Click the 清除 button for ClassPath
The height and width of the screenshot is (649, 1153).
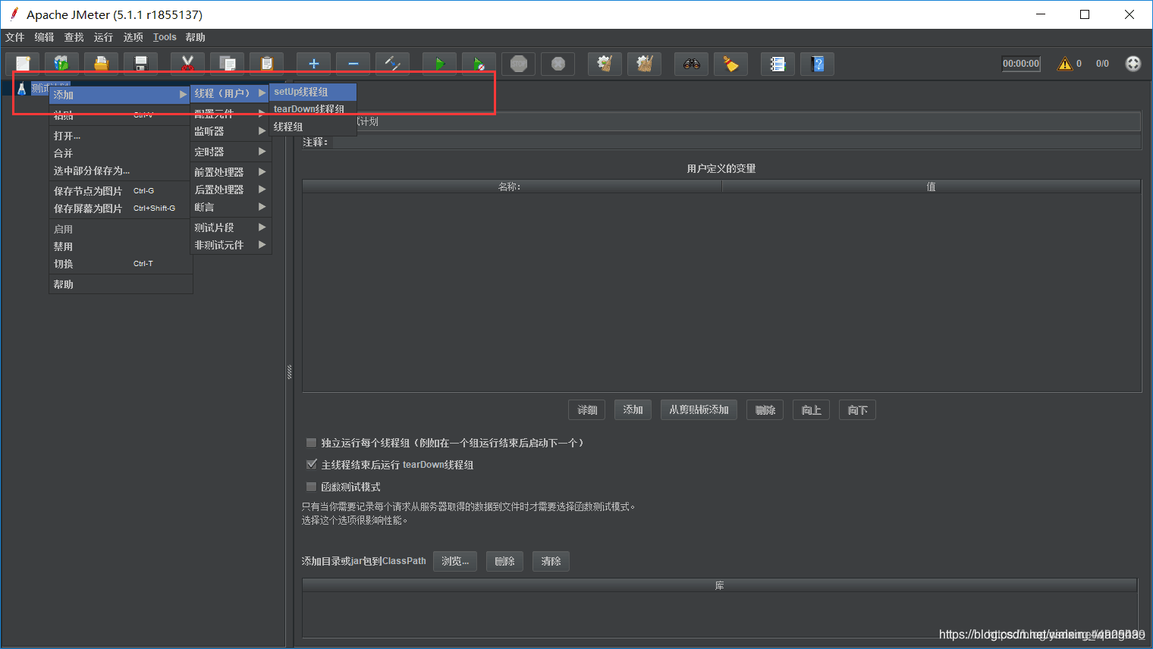coord(551,561)
